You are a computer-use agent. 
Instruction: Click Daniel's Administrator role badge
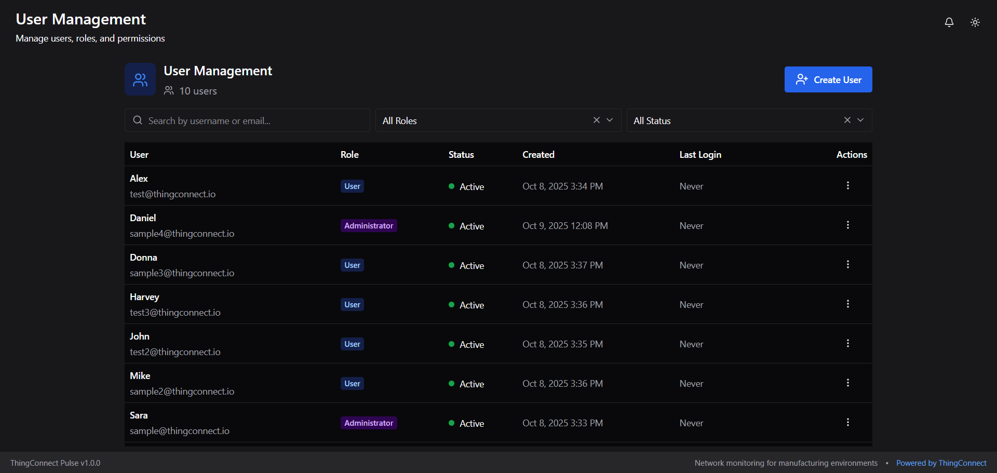tap(369, 226)
